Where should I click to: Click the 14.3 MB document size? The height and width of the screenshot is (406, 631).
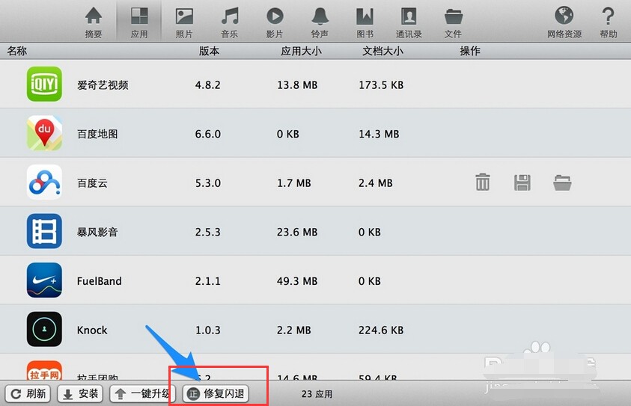click(379, 134)
